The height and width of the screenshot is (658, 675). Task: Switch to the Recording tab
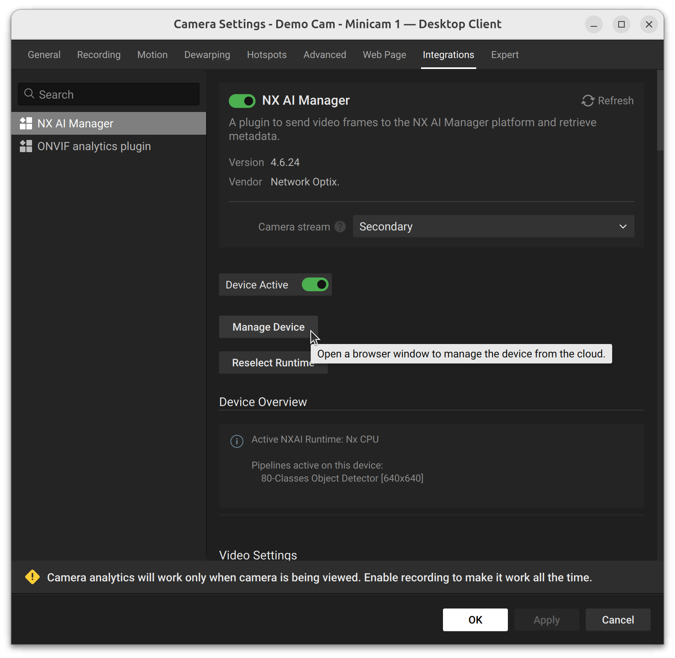99,55
